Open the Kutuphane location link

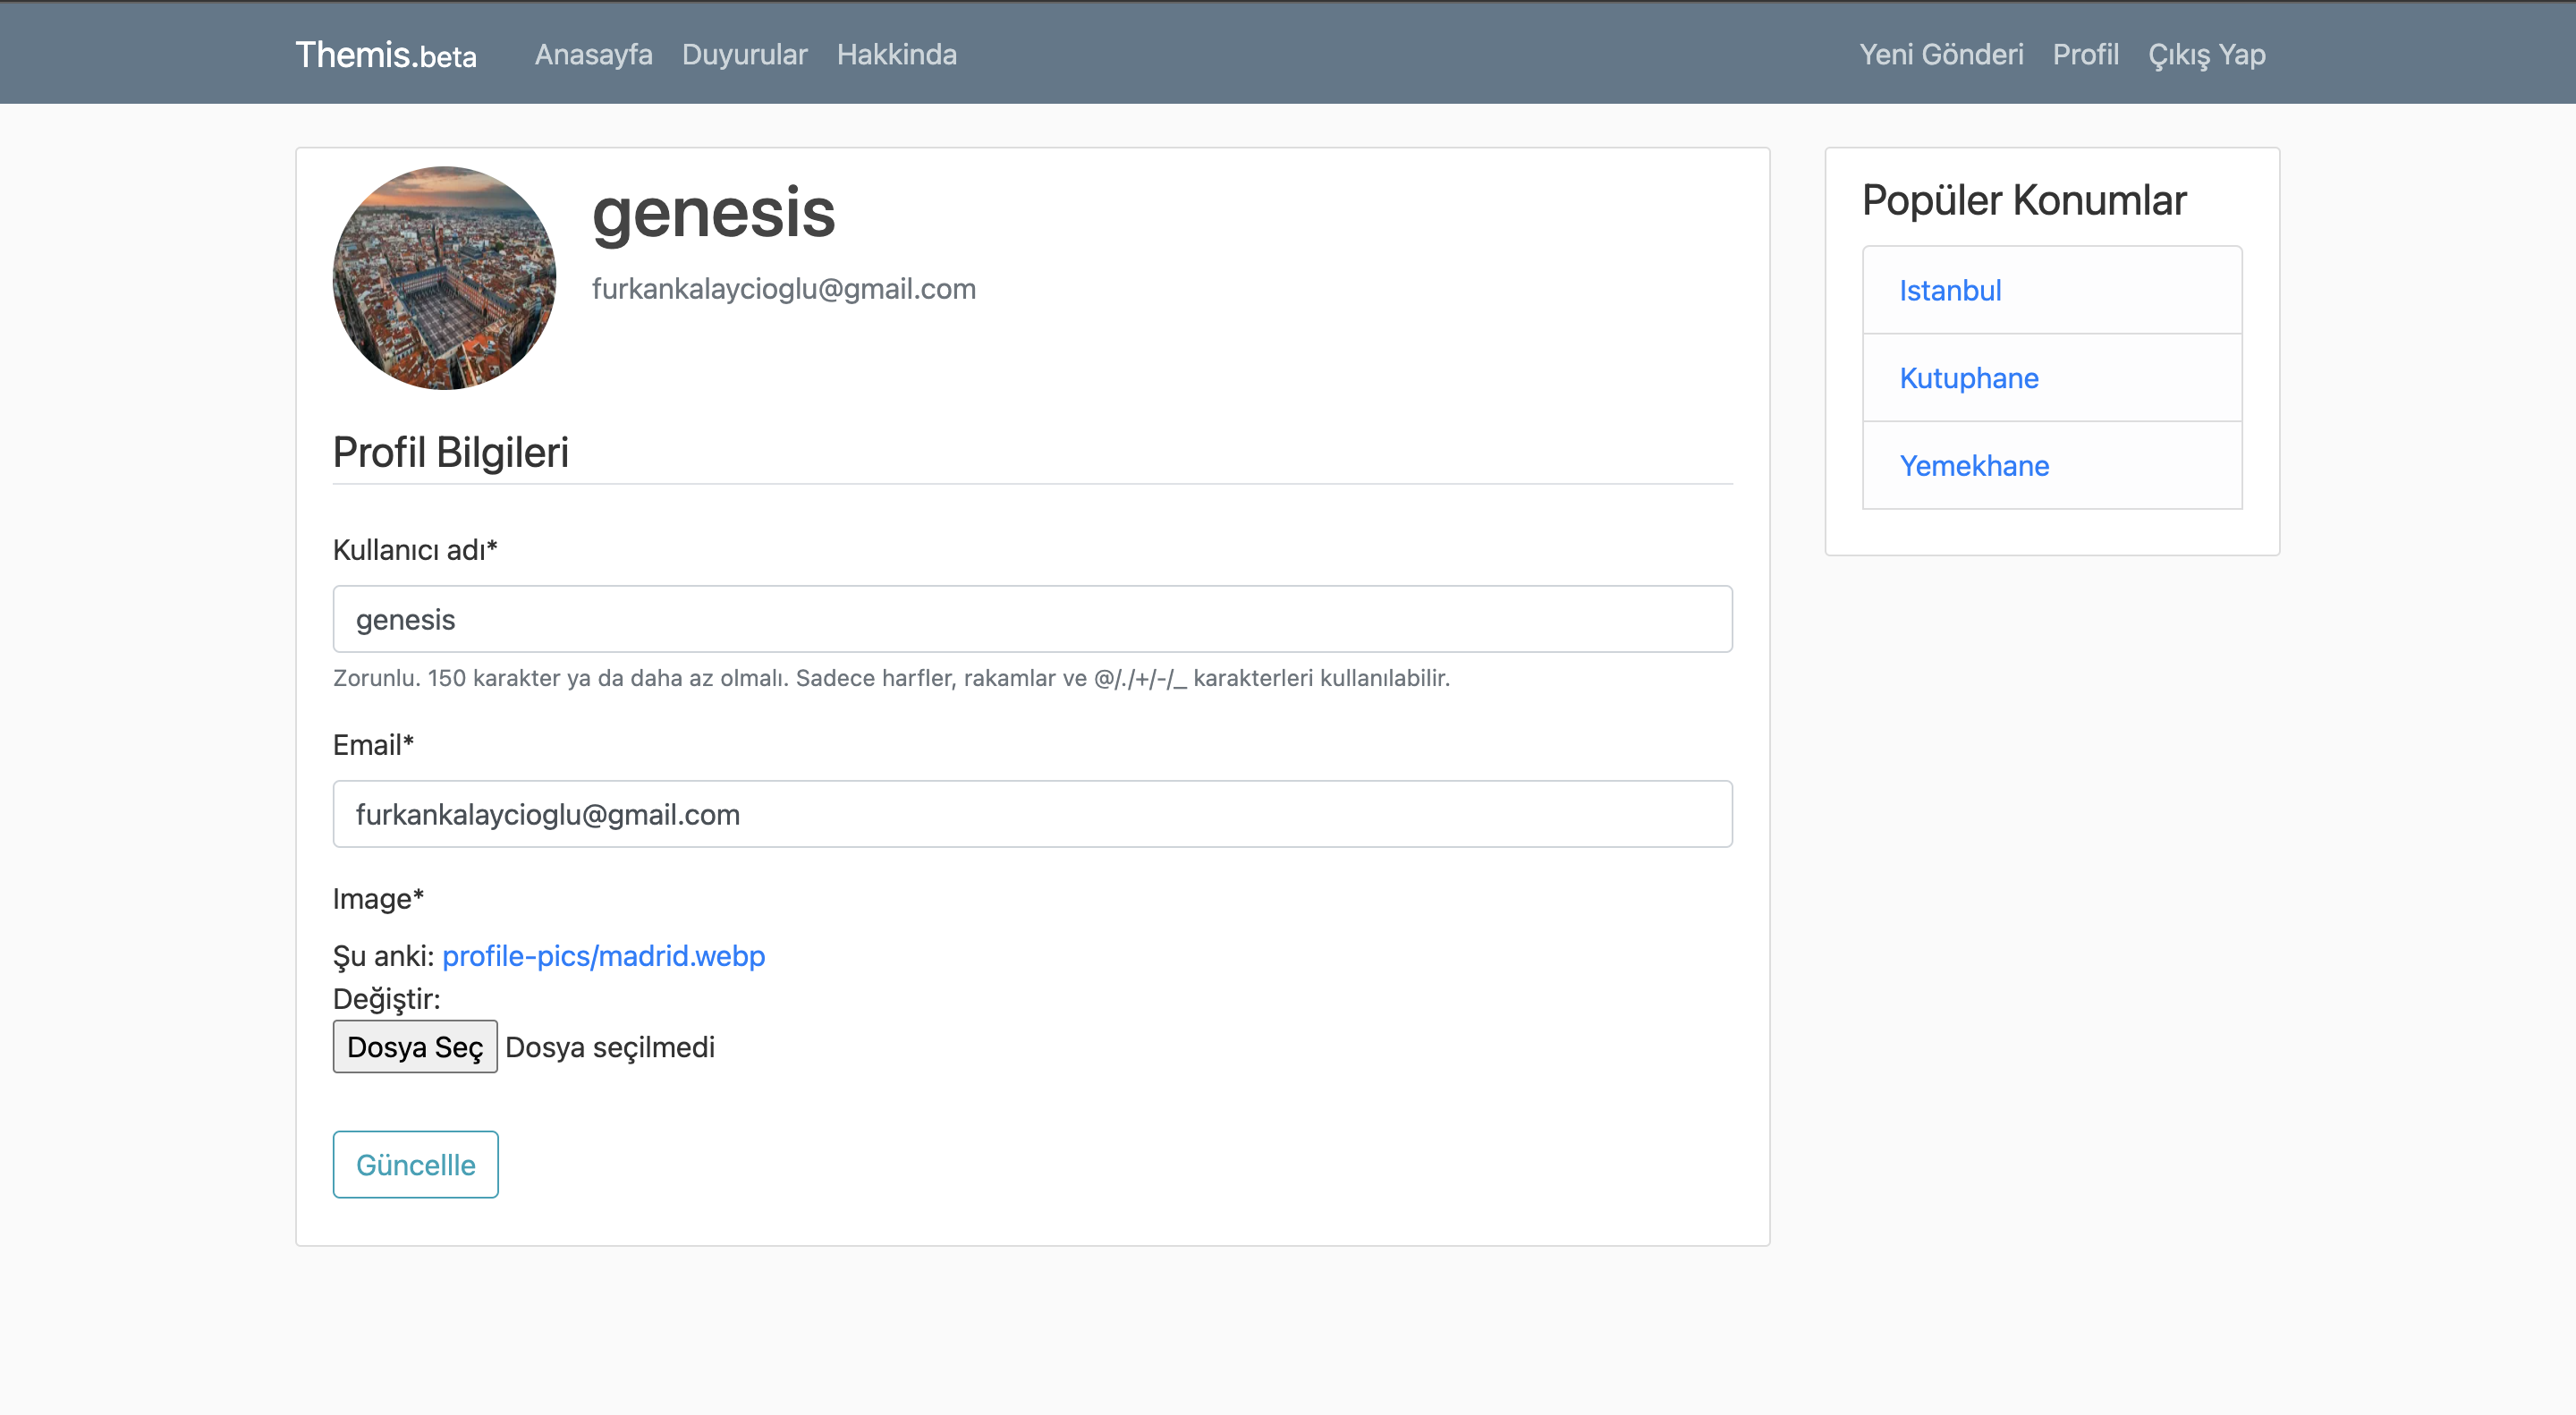tap(1969, 378)
